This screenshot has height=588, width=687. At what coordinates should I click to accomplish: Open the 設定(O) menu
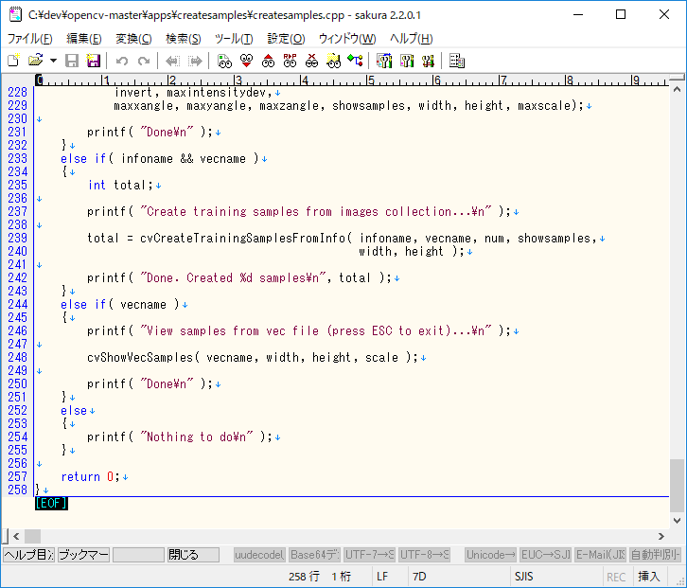pyautogui.click(x=285, y=39)
